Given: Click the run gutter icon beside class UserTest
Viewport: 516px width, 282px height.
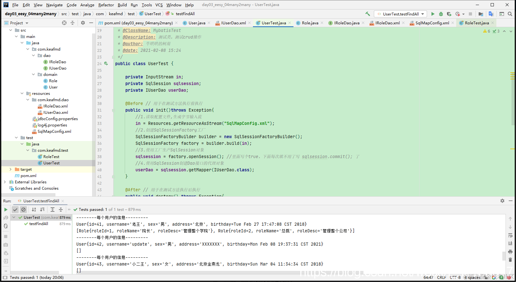Looking at the screenshot, I should (106, 64).
